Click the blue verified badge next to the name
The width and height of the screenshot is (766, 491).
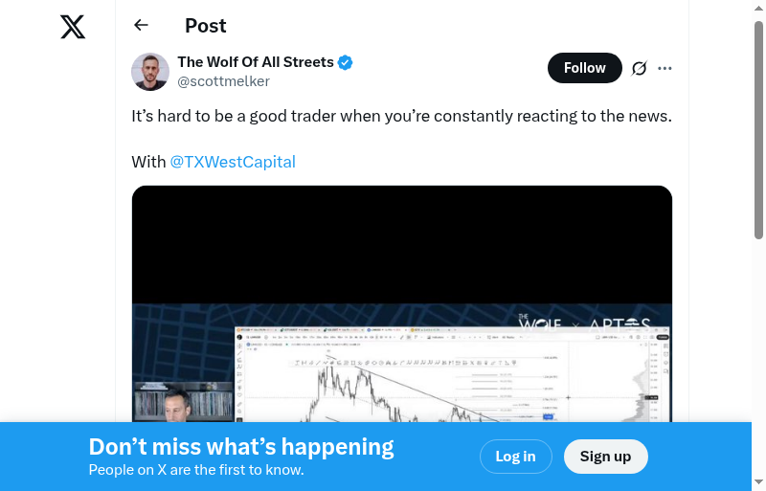(346, 62)
